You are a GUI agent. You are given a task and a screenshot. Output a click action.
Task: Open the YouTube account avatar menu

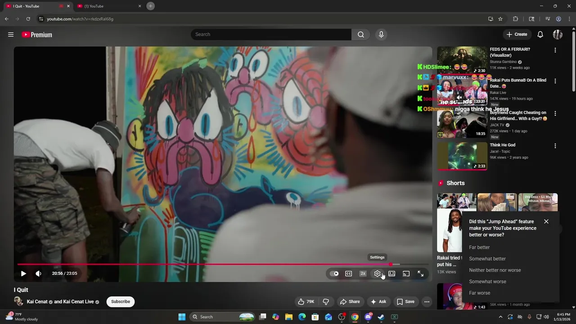click(x=558, y=35)
